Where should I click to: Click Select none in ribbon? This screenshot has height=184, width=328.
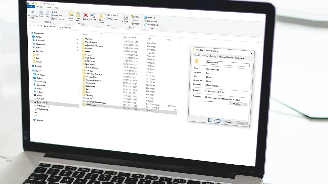[x=150, y=21]
